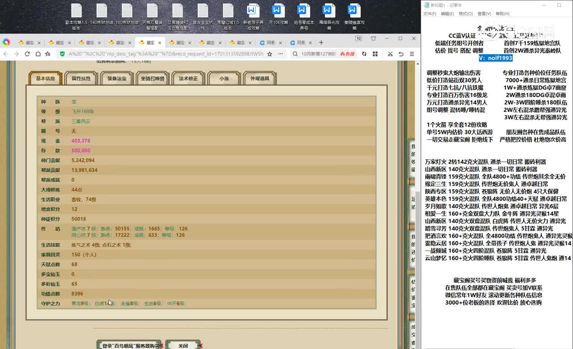Select the 基本信息 tab

(x=45, y=78)
